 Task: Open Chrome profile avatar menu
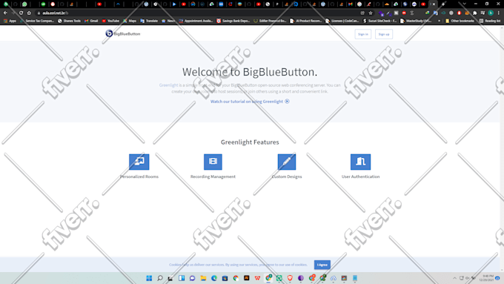[x=491, y=13]
